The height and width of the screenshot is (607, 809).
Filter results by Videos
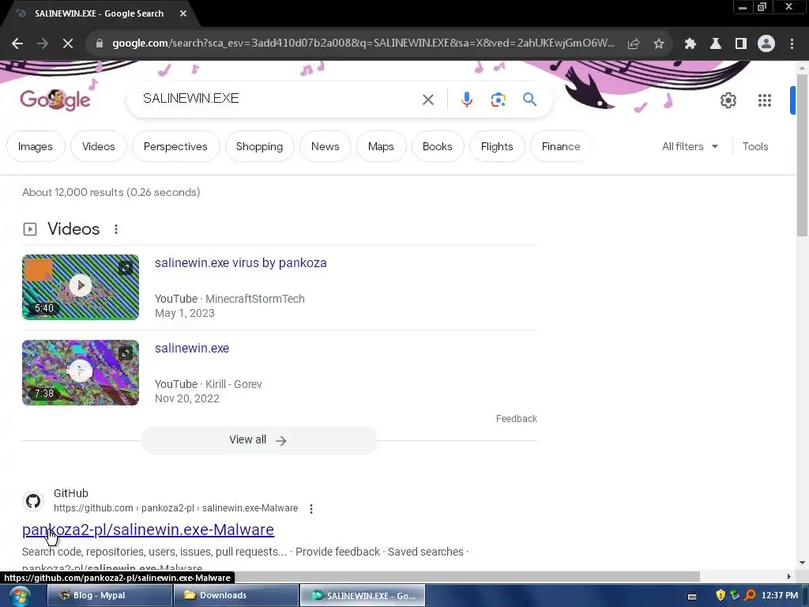99,146
